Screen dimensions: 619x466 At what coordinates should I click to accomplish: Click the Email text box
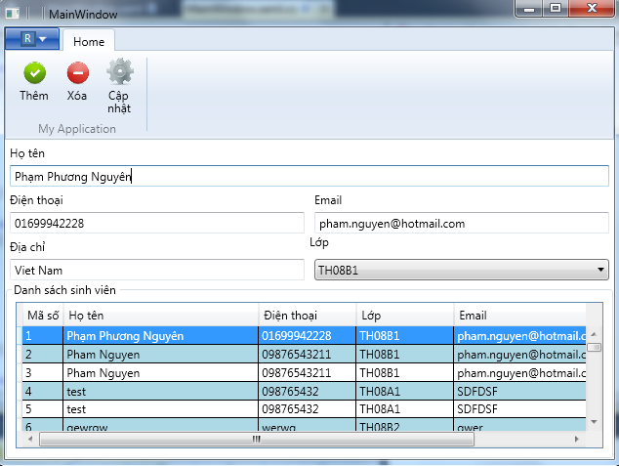[x=461, y=223]
